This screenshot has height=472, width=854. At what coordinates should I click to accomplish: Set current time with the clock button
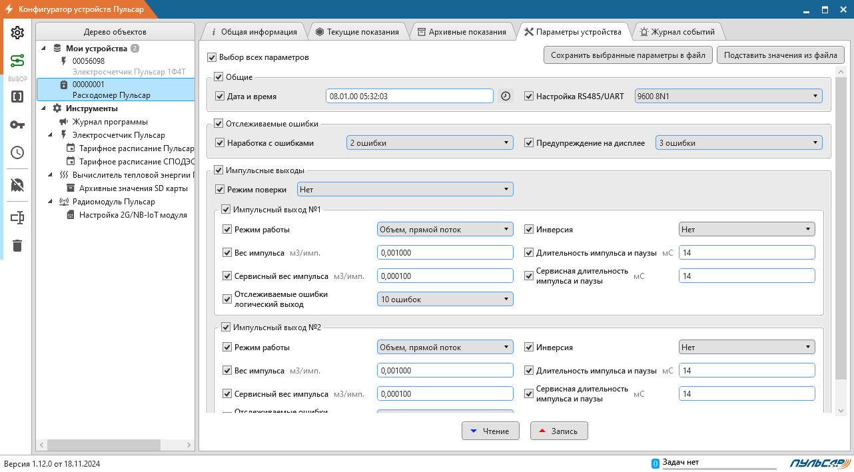pyautogui.click(x=506, y=96)
